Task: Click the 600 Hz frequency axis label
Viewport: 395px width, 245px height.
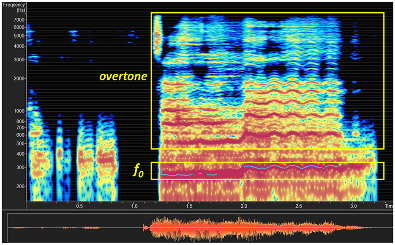Action: [20, 135]
